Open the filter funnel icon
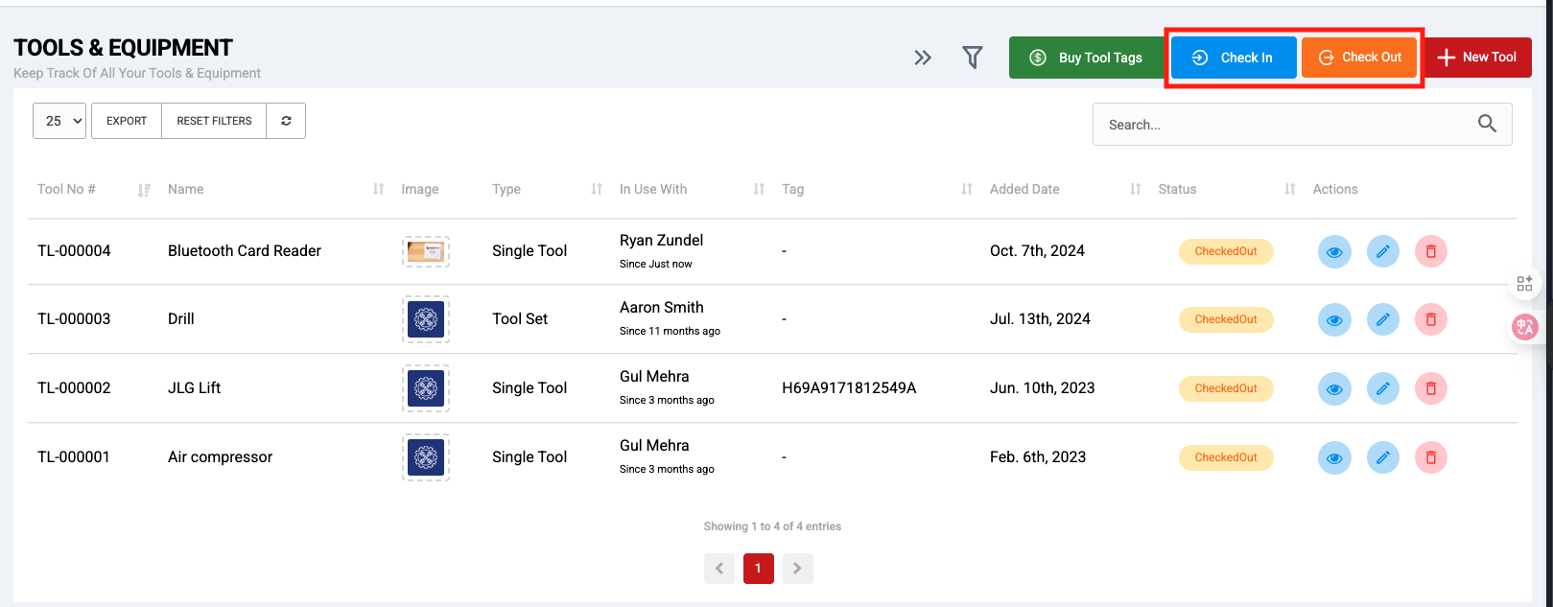This screenshot has height=607, width=1553. tap(972, 58)
